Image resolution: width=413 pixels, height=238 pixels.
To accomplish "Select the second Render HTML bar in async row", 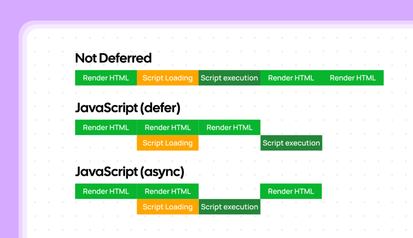I will tap(167, 191).
